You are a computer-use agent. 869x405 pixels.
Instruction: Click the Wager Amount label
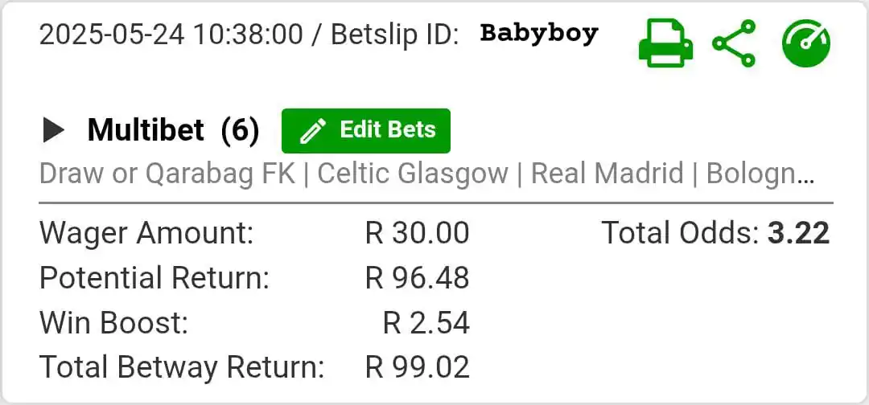click(146, 233)
